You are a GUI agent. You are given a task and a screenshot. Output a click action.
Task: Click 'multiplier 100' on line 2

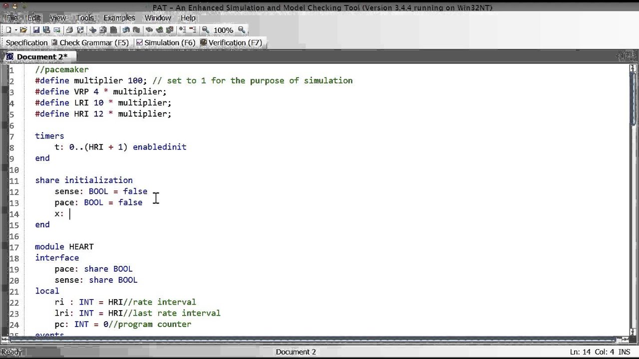tap(108, 81)
